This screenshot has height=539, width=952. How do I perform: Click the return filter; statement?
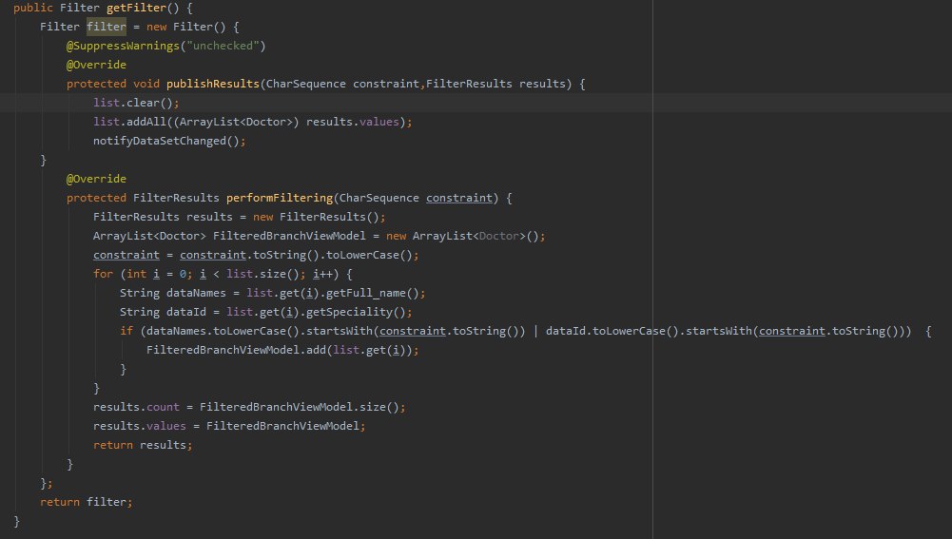[x=87, y=502]
